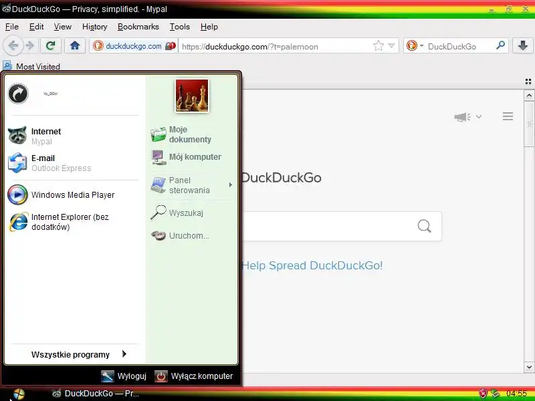535x401 pixels.
Task: Click the Forward arrow in browser toolbar
Action: click(30, 45)
